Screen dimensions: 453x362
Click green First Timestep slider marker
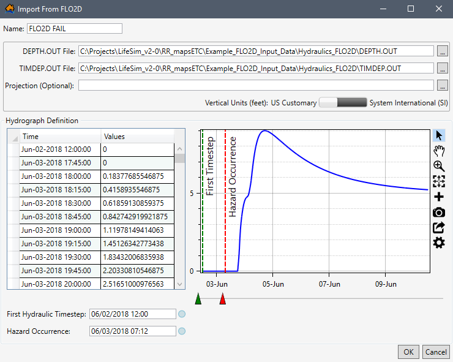(x=198, y=299)
